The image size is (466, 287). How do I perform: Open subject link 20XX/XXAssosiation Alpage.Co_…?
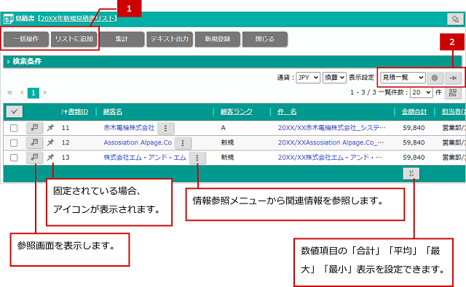coord(331,142)
